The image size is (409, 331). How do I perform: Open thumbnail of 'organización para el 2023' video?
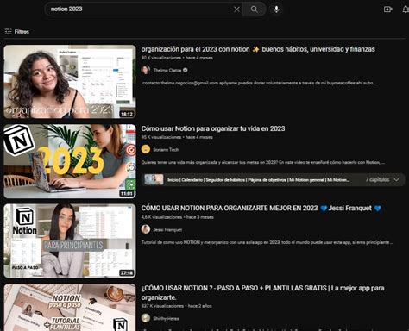(70, 82)
